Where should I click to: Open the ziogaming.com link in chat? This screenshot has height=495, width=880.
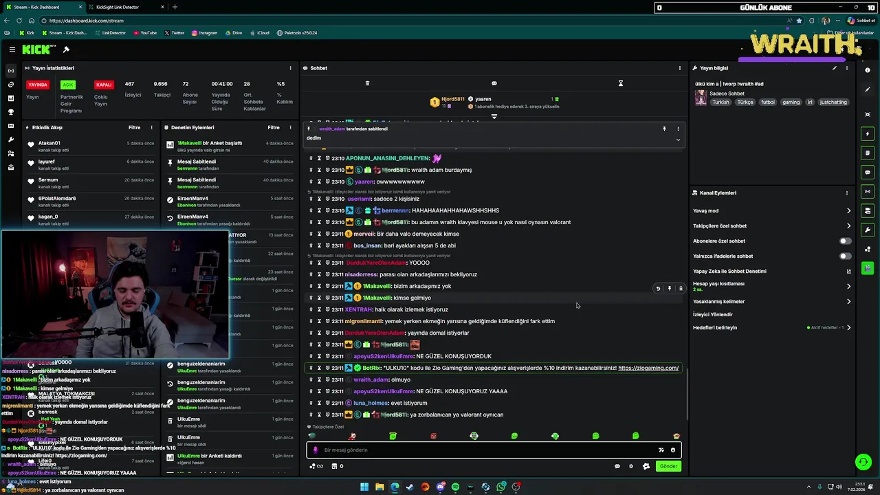tap(648, 368)
